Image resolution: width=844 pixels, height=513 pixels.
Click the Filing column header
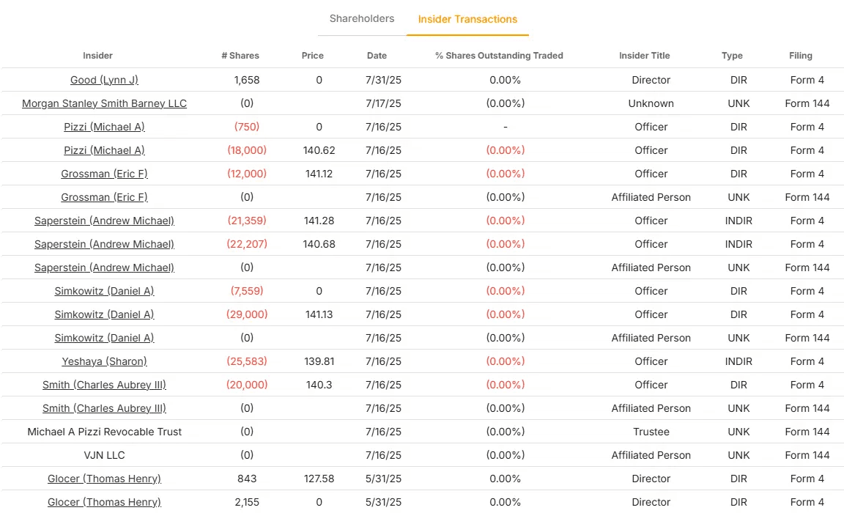(800, 56)
